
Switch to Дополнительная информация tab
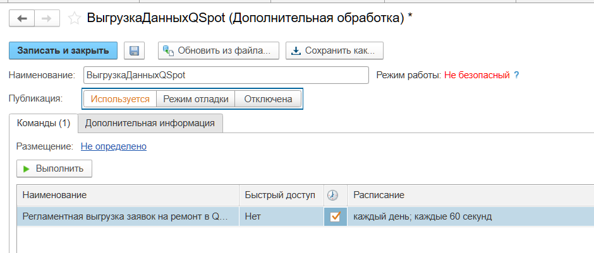(150, 123)
